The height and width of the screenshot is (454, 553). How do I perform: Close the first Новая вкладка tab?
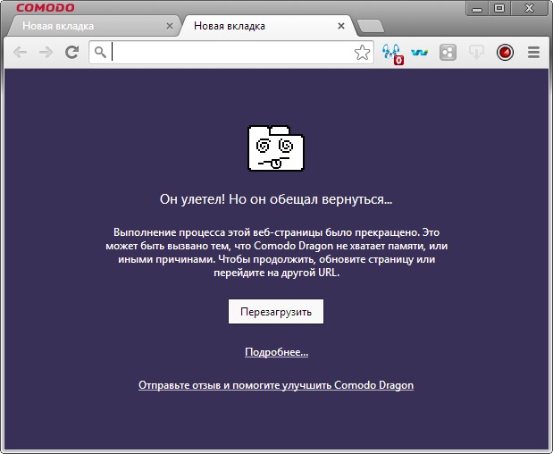click(170, 26)
